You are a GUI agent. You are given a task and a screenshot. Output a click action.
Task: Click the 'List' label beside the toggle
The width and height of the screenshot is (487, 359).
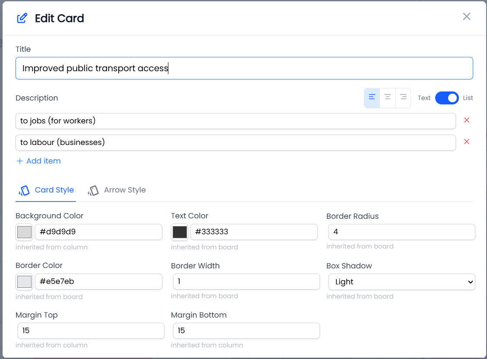coord(468,98)
